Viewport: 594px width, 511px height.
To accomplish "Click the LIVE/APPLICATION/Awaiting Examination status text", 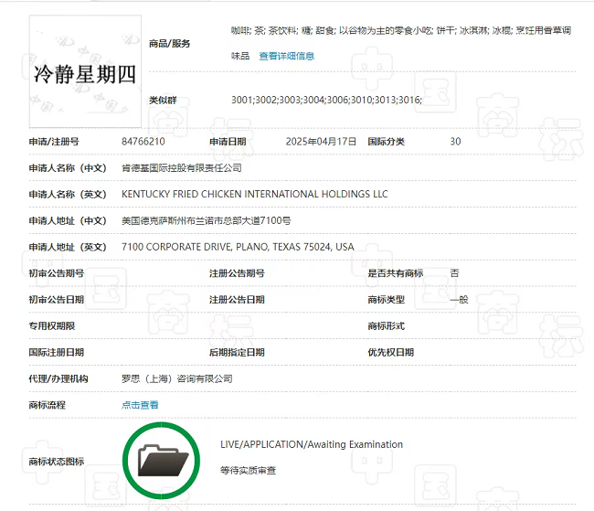I will 311,445.
